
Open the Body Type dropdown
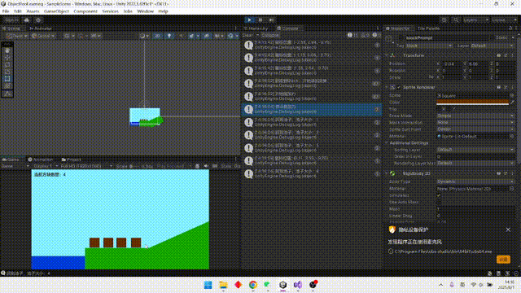(475, 181)
